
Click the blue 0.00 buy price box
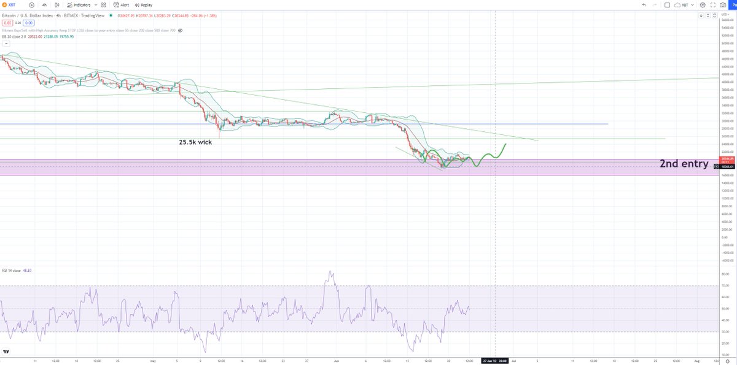[29, 23]
